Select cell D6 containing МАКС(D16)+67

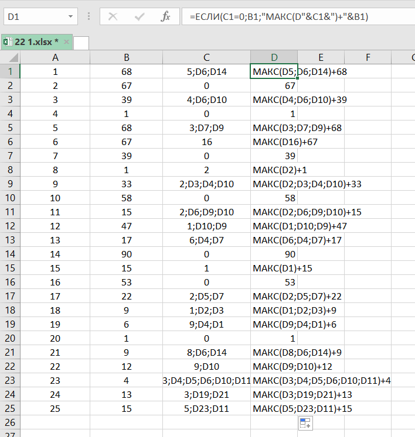[x=274, y=142]
